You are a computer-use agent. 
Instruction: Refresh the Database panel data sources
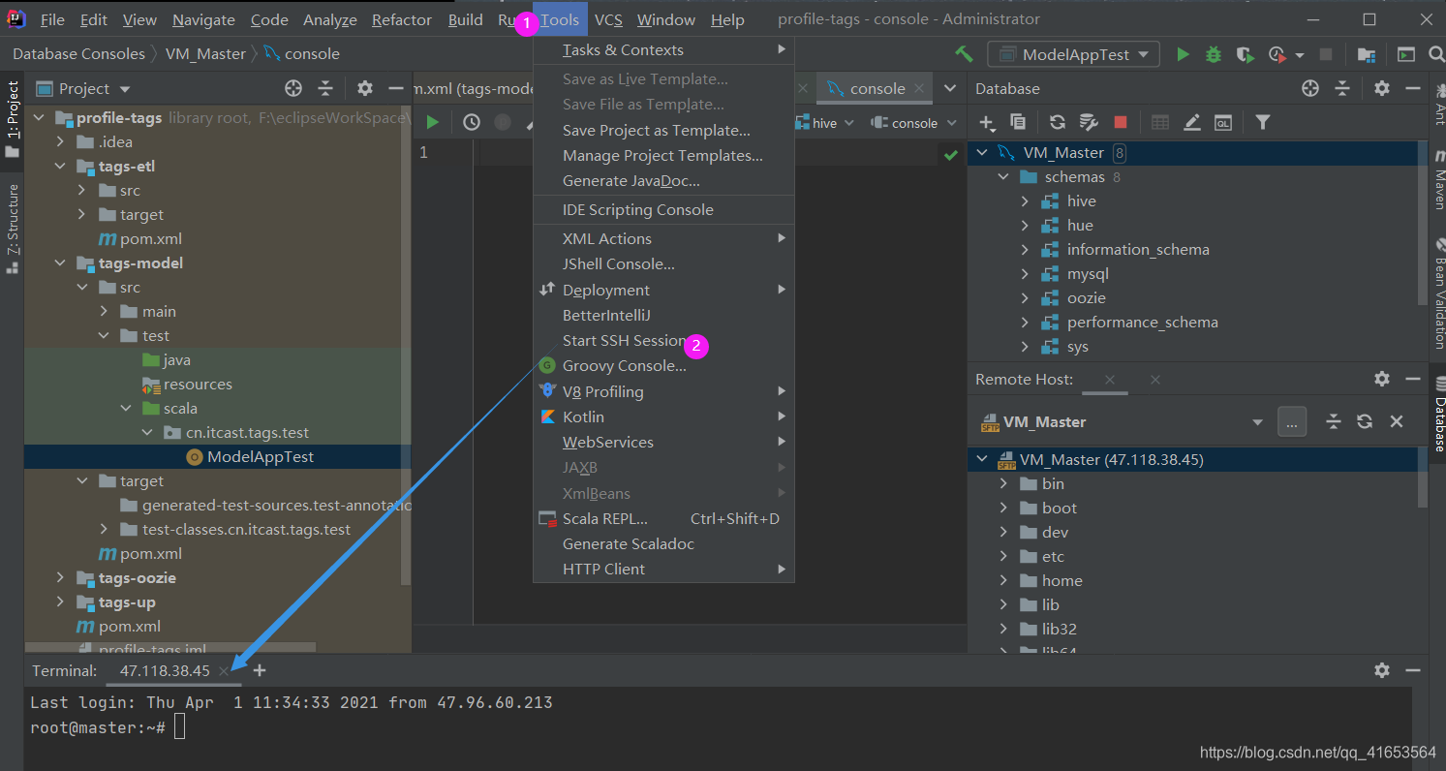[1058, 122]
